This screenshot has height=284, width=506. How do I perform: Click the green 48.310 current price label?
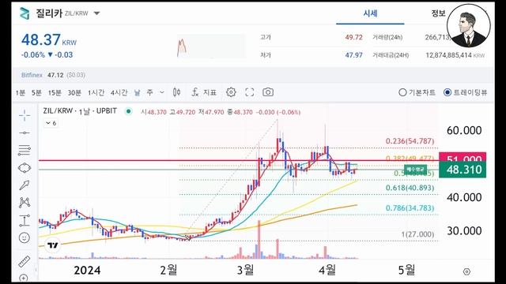(x=463, y=170)
